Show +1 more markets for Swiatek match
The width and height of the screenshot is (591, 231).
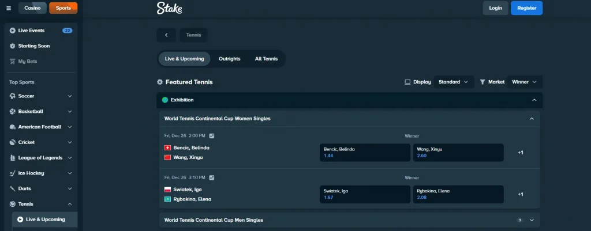pyautogui.click(x=521, y=194)
